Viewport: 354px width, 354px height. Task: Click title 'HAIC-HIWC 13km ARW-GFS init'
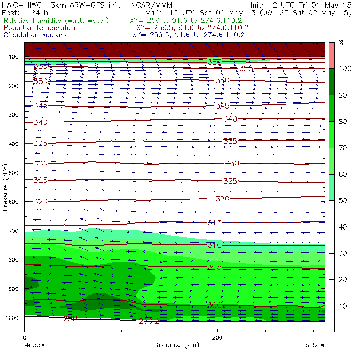click(x=61, y=5)
